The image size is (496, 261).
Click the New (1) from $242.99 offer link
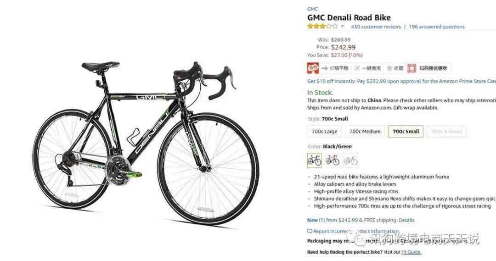333,220
